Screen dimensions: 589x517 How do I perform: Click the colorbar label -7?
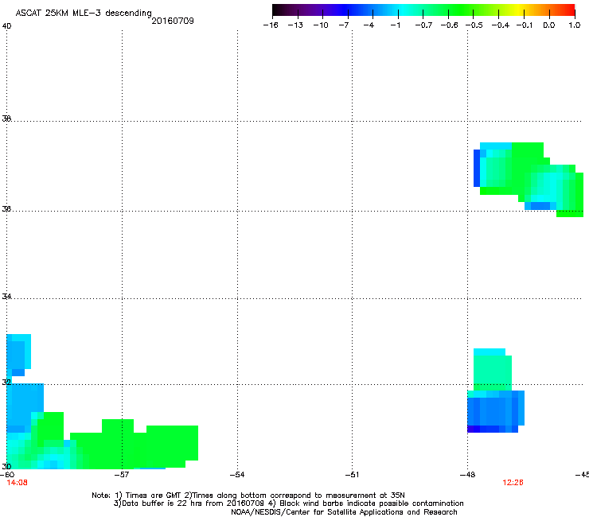pyautogui.click(x=343, y=25)
